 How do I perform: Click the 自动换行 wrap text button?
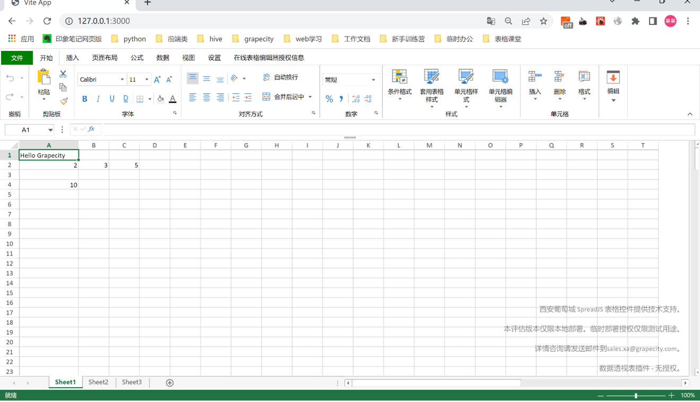281,77
